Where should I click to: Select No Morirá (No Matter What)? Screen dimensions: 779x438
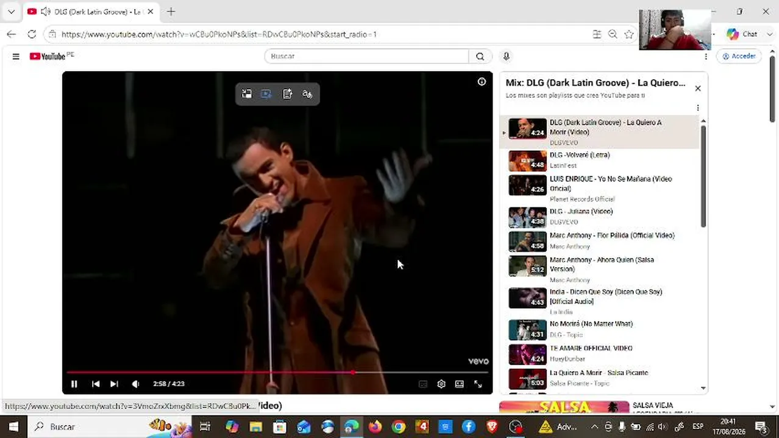click(600, 329)
